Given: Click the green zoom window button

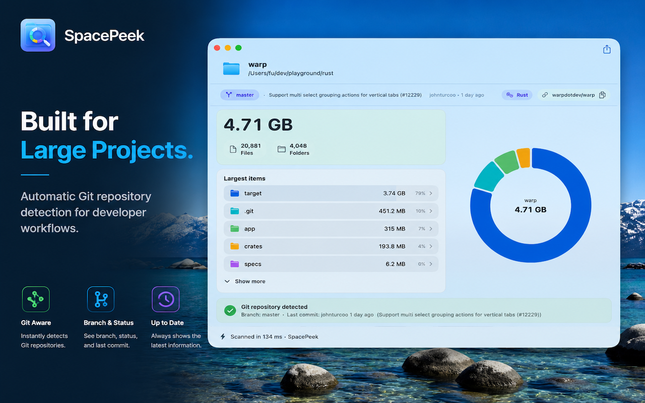Looking at the screenshot, I should pyautogui.click(x=238, y=48).
